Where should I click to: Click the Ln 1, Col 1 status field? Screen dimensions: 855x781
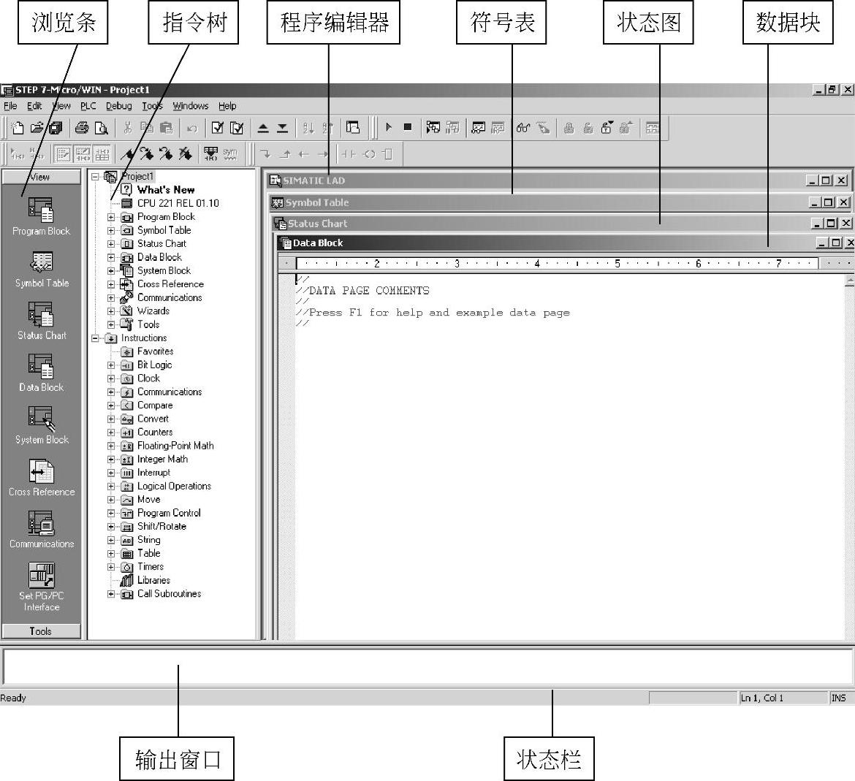(783, 698)
